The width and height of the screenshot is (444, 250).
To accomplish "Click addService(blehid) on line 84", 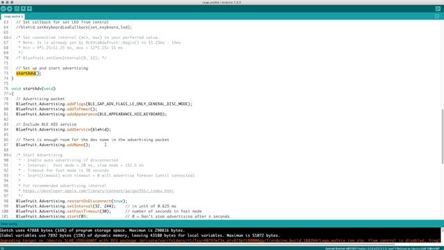I will pyautogui.click(x=89, y=129).
